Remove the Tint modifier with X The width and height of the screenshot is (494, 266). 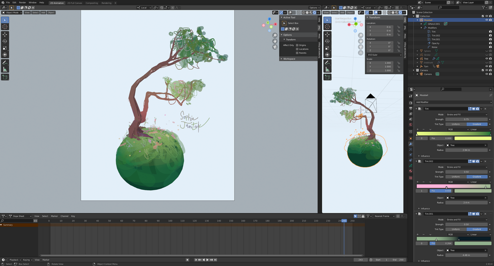(x=486, y=109)
